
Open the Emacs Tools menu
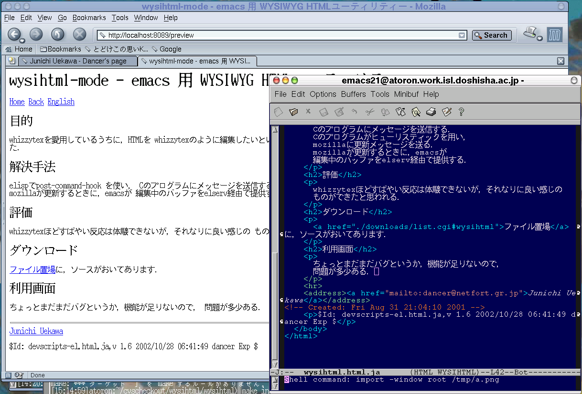click(x=380, y=94)
